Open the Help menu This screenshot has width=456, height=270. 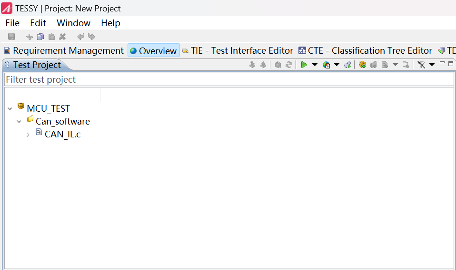[110, 23]
